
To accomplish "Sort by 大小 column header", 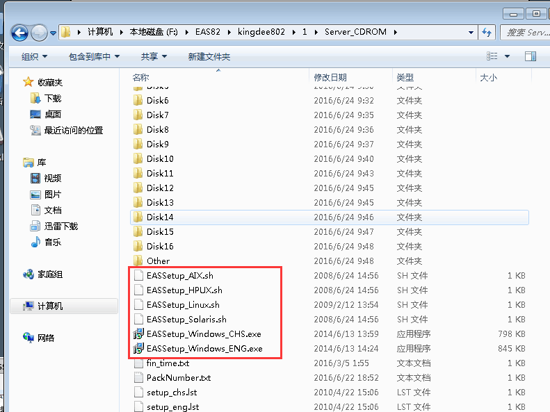I will point(488,77).
